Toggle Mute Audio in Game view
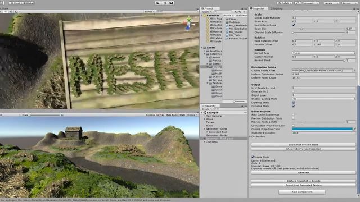360x202 pixels. pyautogui.click(x=172, y=115)
